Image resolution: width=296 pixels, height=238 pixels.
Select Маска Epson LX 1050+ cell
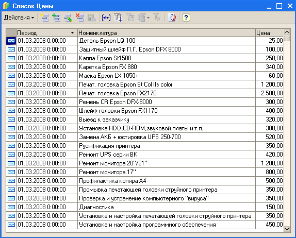click(x=167, y=76)
